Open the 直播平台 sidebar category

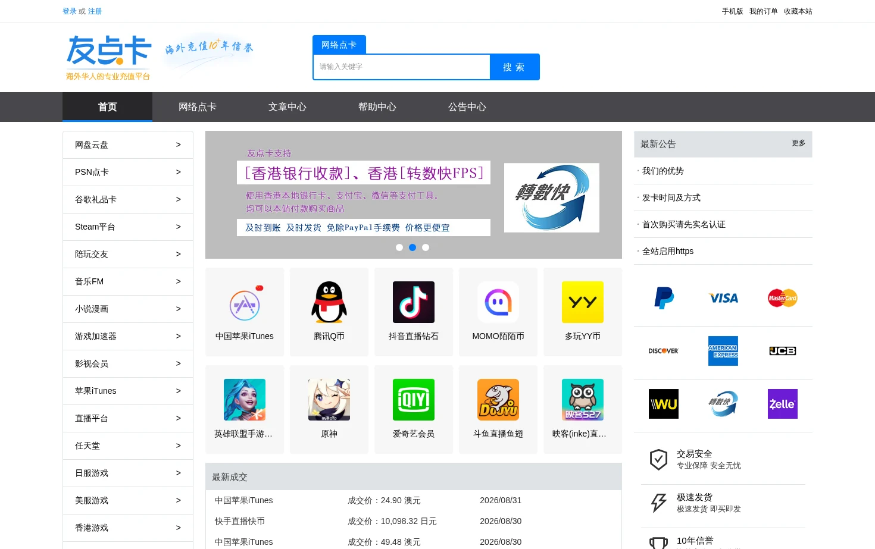(128, 418)
